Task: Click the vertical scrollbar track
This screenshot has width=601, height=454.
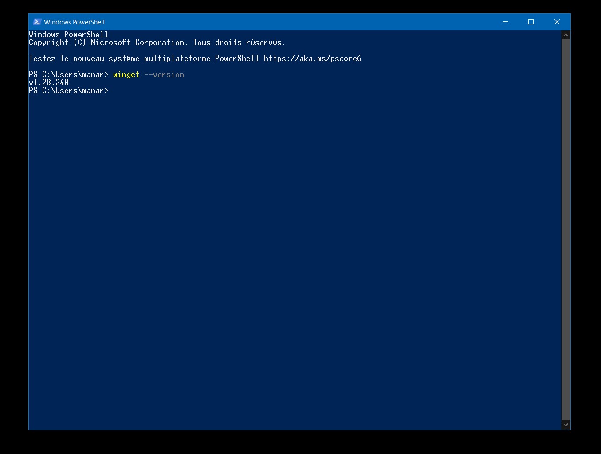Action: [x=566, y=229]
